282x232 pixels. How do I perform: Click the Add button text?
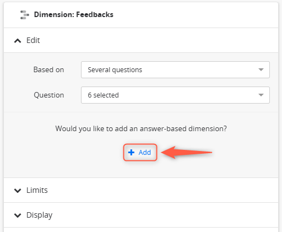(145, 152)
